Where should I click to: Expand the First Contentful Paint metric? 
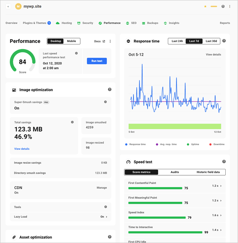221,186
